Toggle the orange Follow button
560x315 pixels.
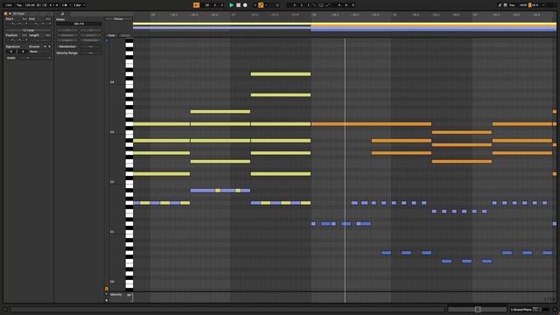[196, 5]
